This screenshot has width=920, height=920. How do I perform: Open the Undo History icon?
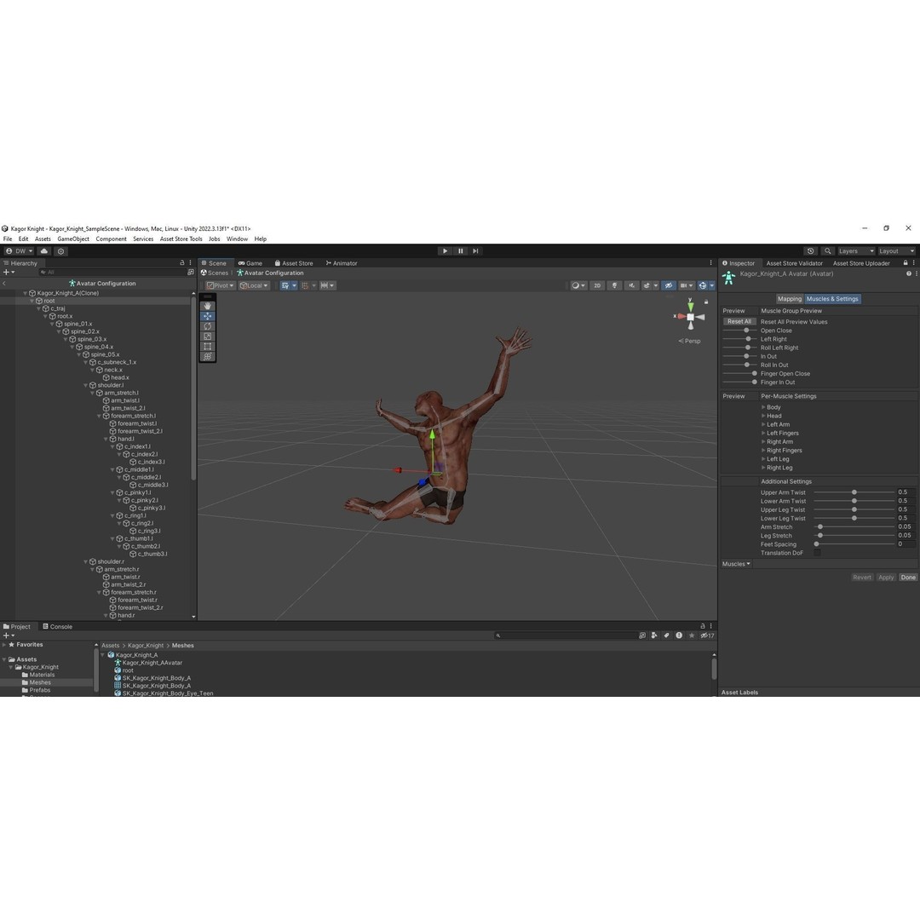[x=811, y=251]
